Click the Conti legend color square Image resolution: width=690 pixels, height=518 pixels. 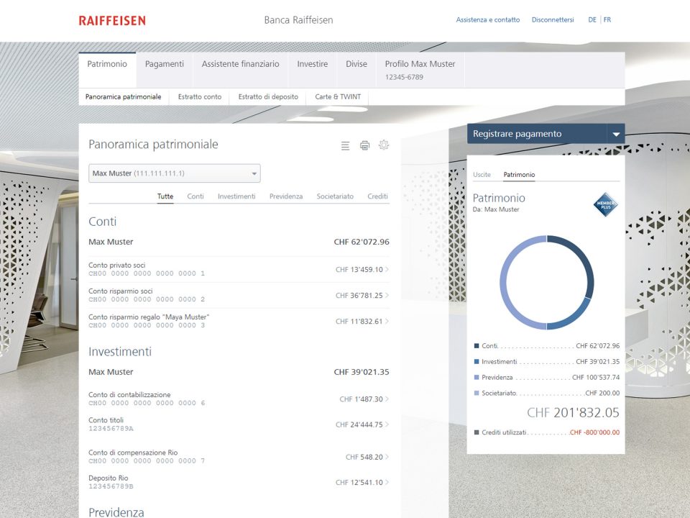(x=477, y=346)
